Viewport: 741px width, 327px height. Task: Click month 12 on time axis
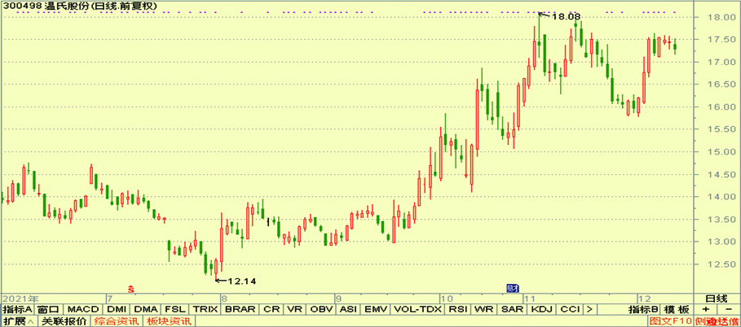(x=643, y=299)
